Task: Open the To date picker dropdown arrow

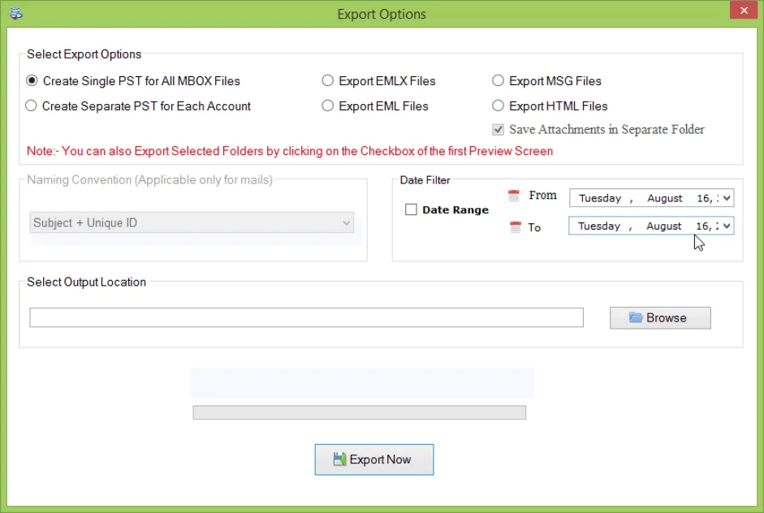Action: (x=727, y=226)
